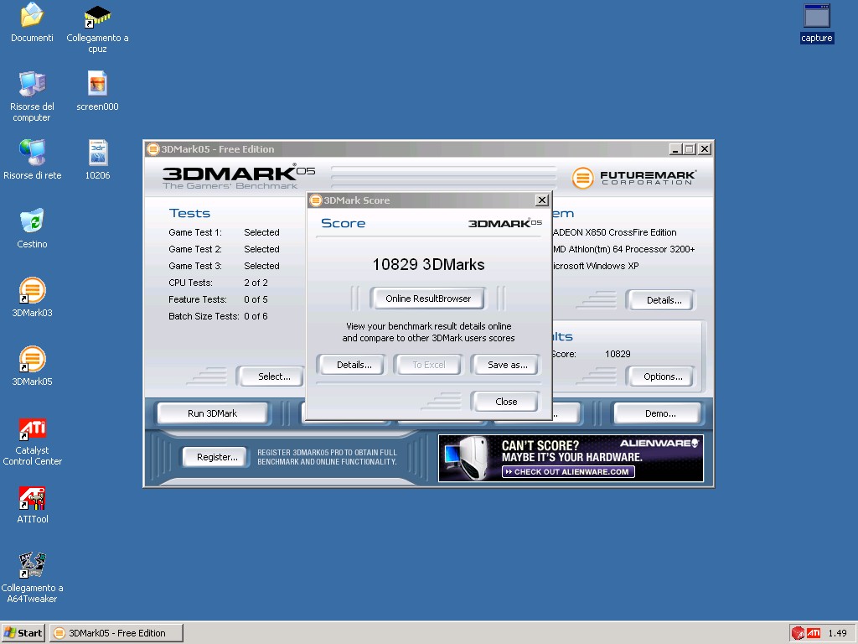Open system Details... in the main window
Viewport: 858px width, 644px height.
(x=664, y=300)
